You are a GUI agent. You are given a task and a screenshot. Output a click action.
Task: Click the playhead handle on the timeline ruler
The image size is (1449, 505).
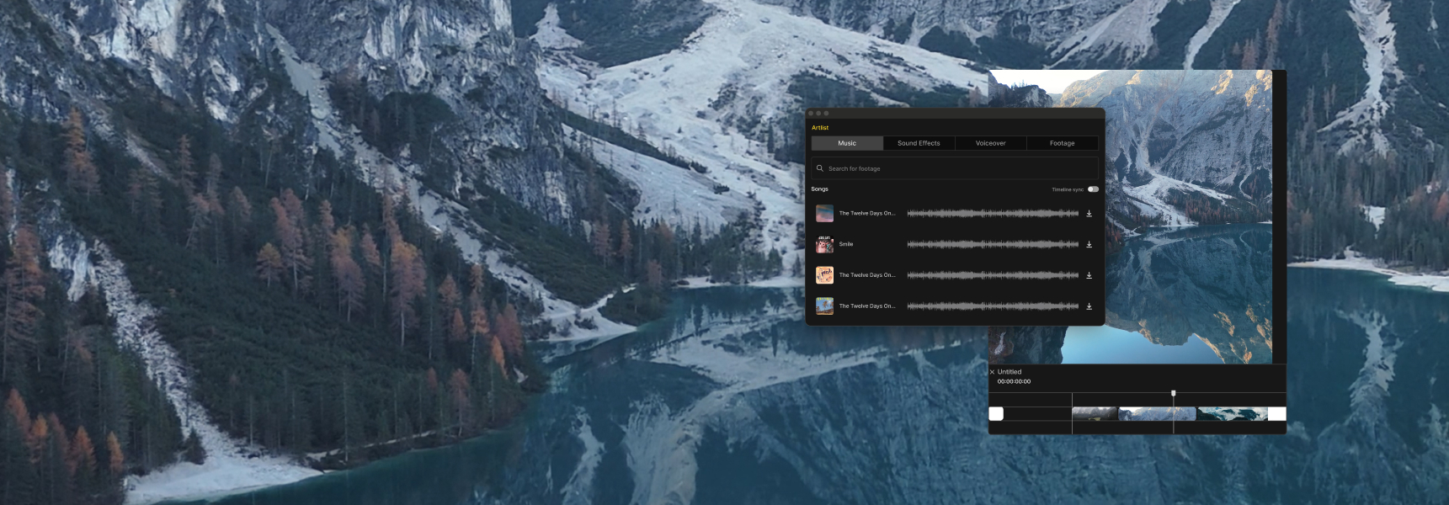tap(1173, 393)
